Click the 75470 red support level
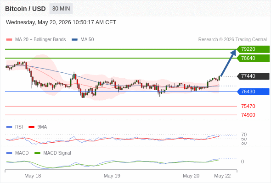The height and width of the screenshot is (183, 271). point(248,106)
